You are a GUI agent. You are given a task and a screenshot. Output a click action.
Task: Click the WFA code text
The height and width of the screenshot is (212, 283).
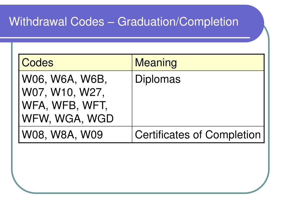[x=33, y=105]
